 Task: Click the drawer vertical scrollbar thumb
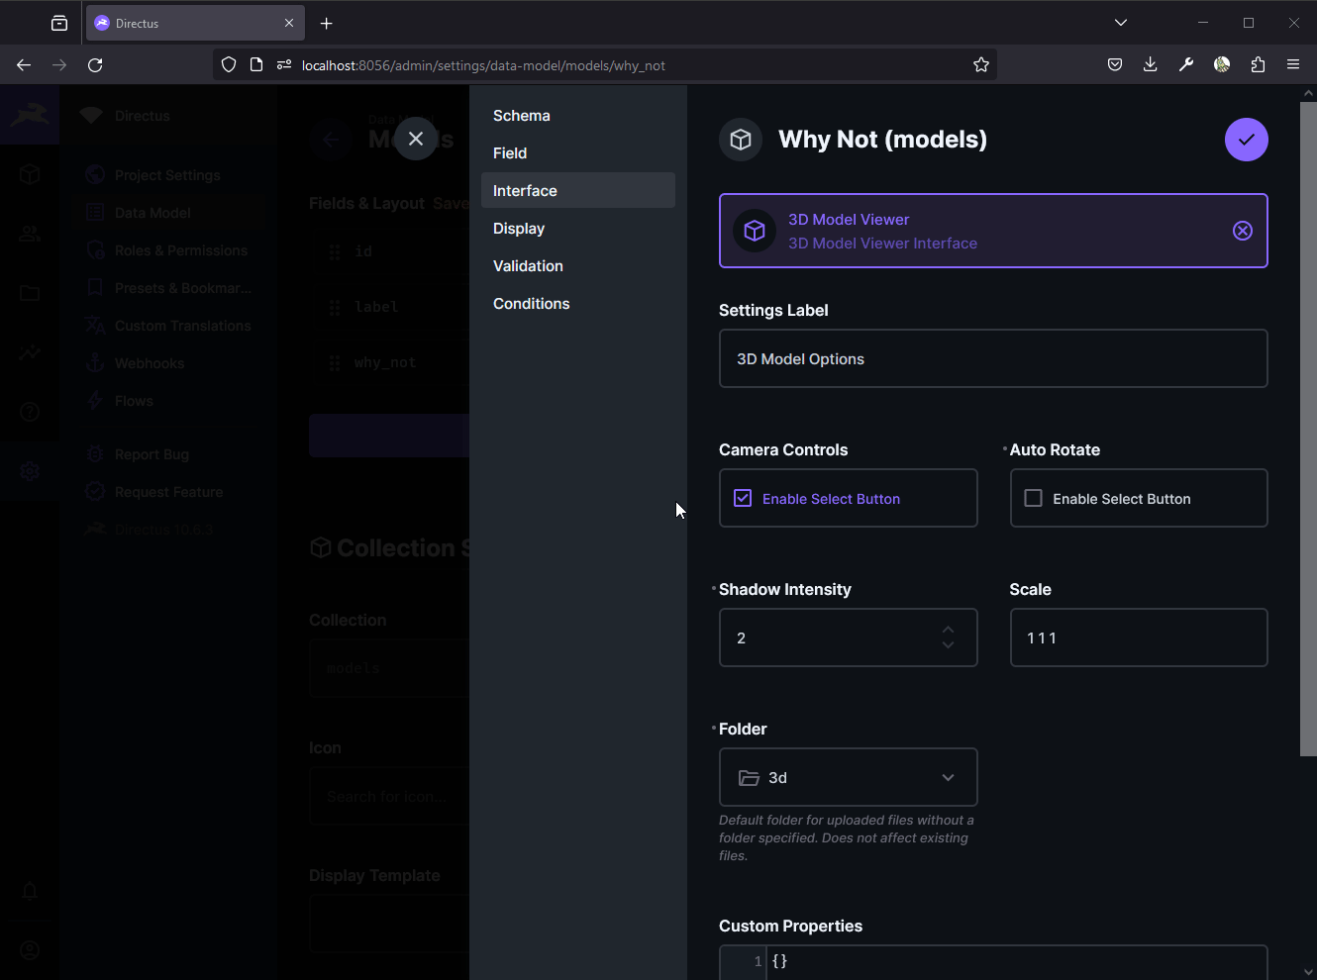point(1308,429)
